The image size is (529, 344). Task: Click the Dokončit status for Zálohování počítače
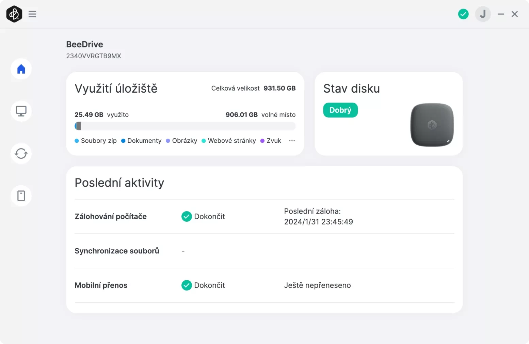point(209,217)
